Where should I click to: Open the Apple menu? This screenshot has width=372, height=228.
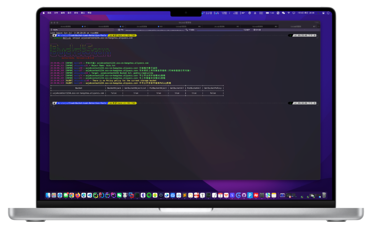pos(44,13)
